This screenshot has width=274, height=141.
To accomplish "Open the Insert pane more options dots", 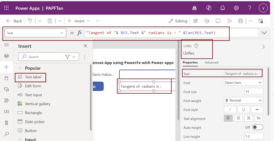I will point(84,57).
